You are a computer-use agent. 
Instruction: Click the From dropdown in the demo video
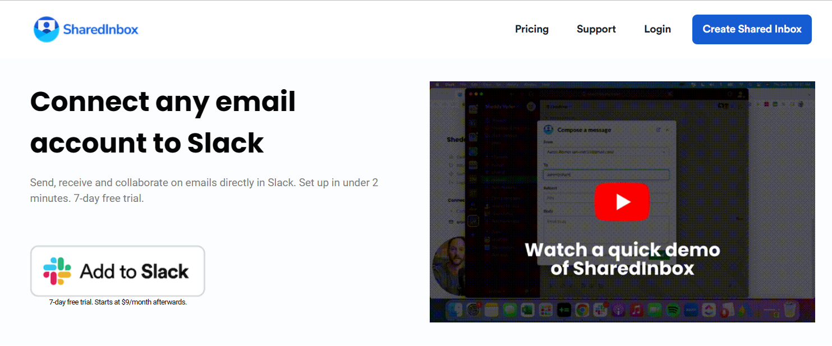[x=606, y=151]
